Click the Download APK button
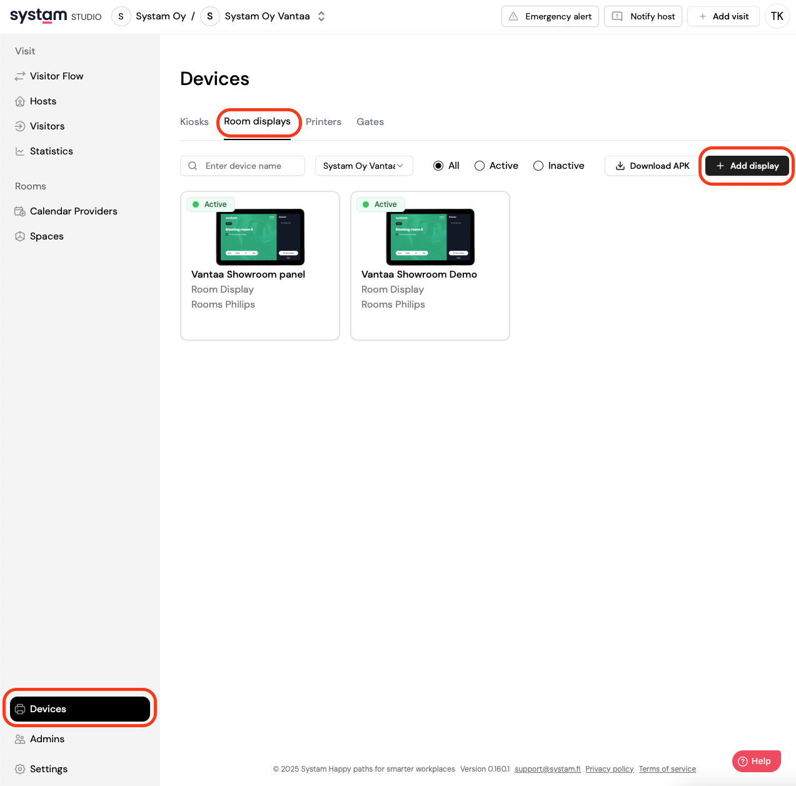 pos(652,166)
